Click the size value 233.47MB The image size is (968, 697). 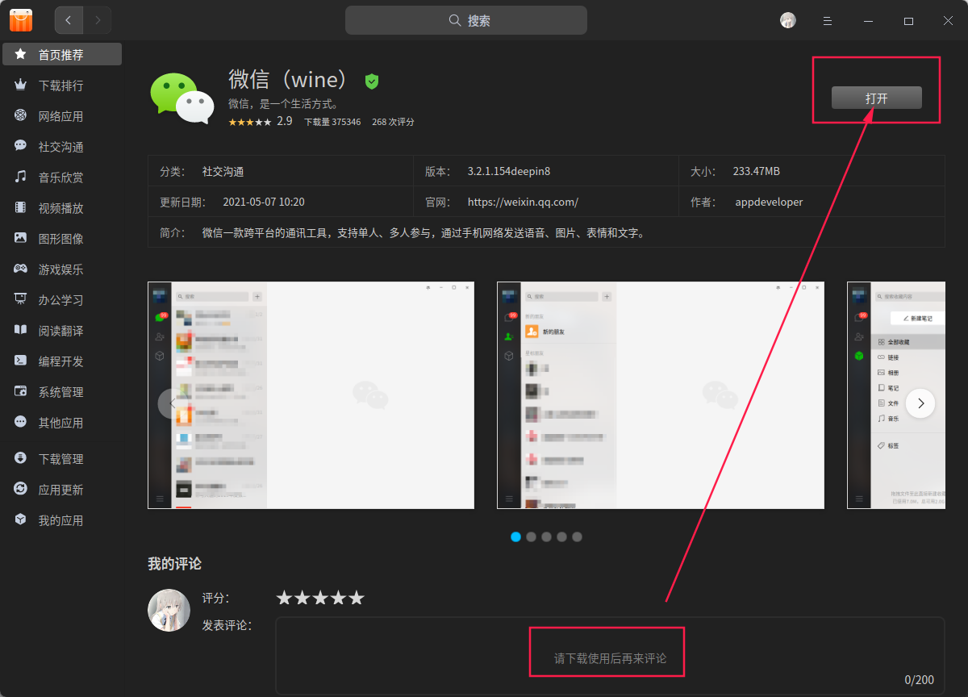pyautogui.click(x=757, y=171)
